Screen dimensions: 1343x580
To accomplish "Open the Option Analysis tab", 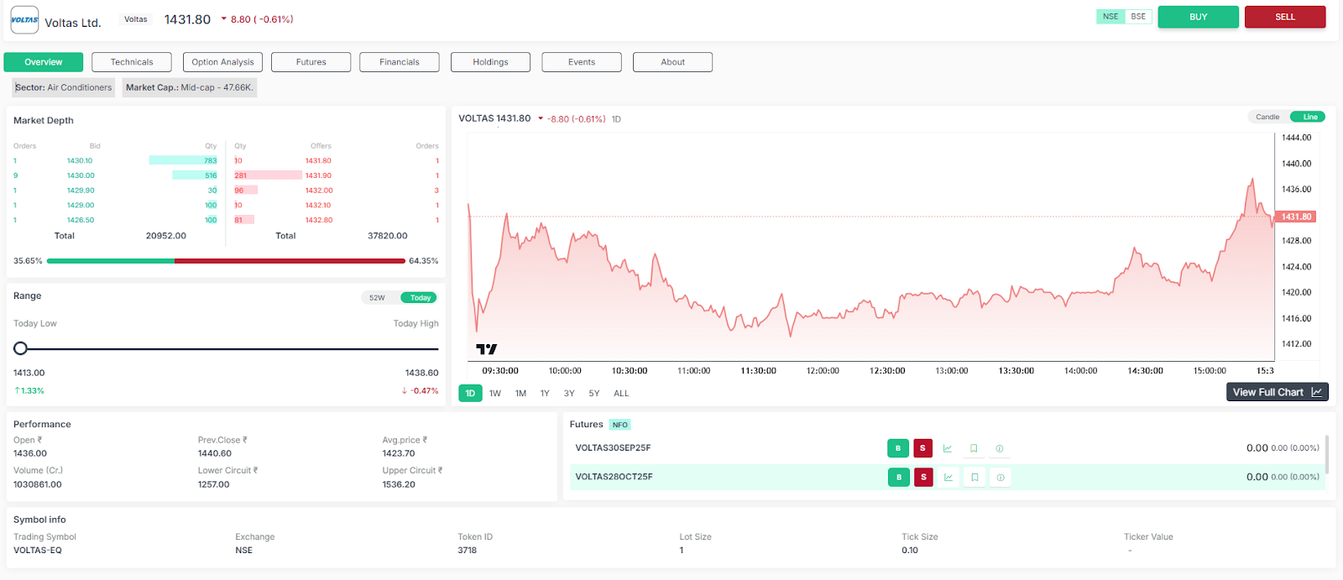I will pos(222,62).
